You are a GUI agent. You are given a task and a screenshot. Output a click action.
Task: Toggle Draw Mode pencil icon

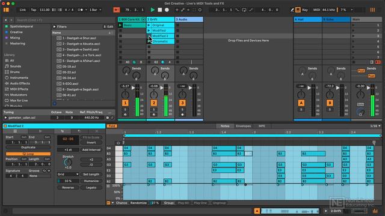tap(292, 10)
